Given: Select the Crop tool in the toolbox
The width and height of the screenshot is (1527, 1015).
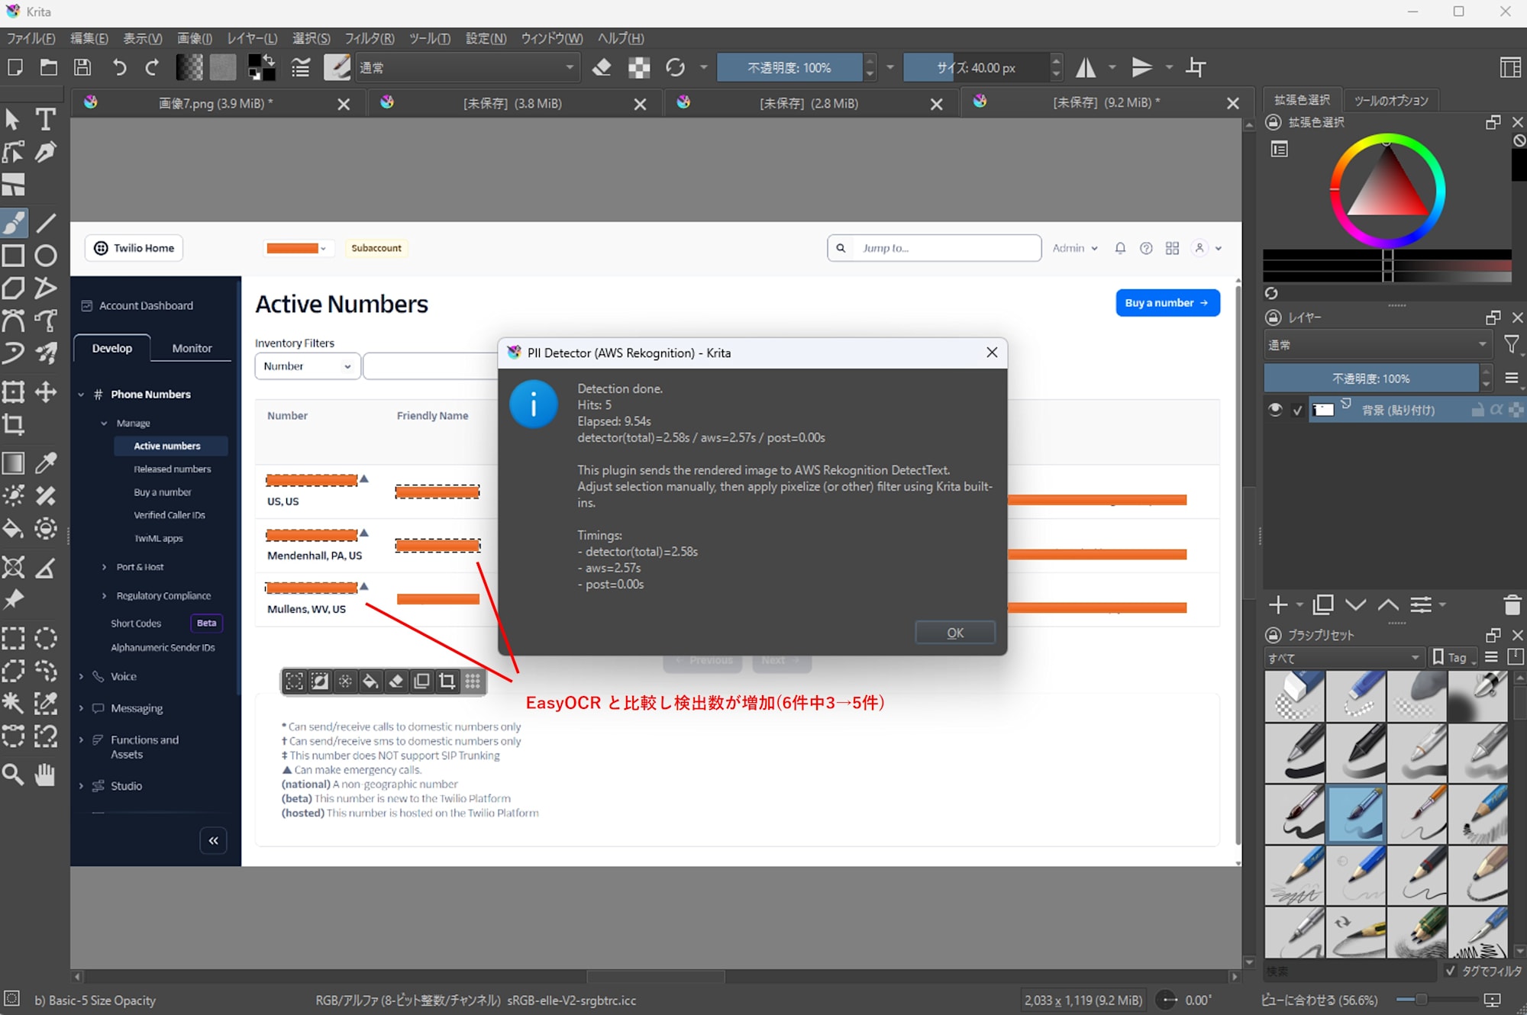Looking at the screenshot, I should (13, 425).
